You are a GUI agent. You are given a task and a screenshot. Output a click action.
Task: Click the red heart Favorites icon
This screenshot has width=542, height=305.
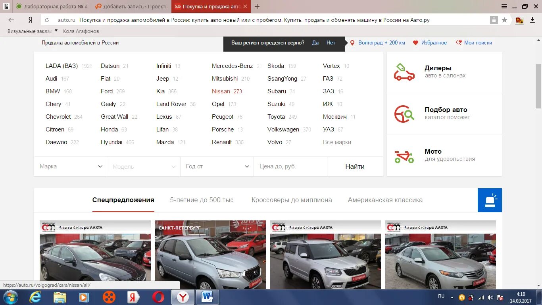415,43
